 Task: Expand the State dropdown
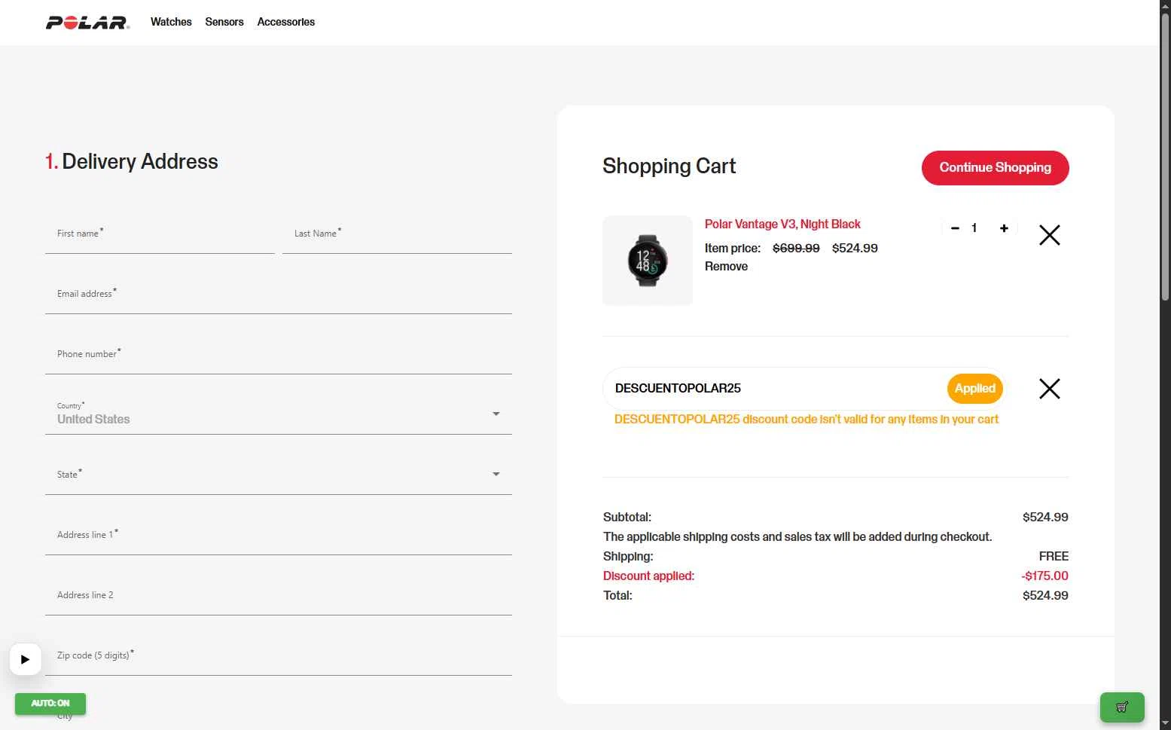(x=279, y=476)
